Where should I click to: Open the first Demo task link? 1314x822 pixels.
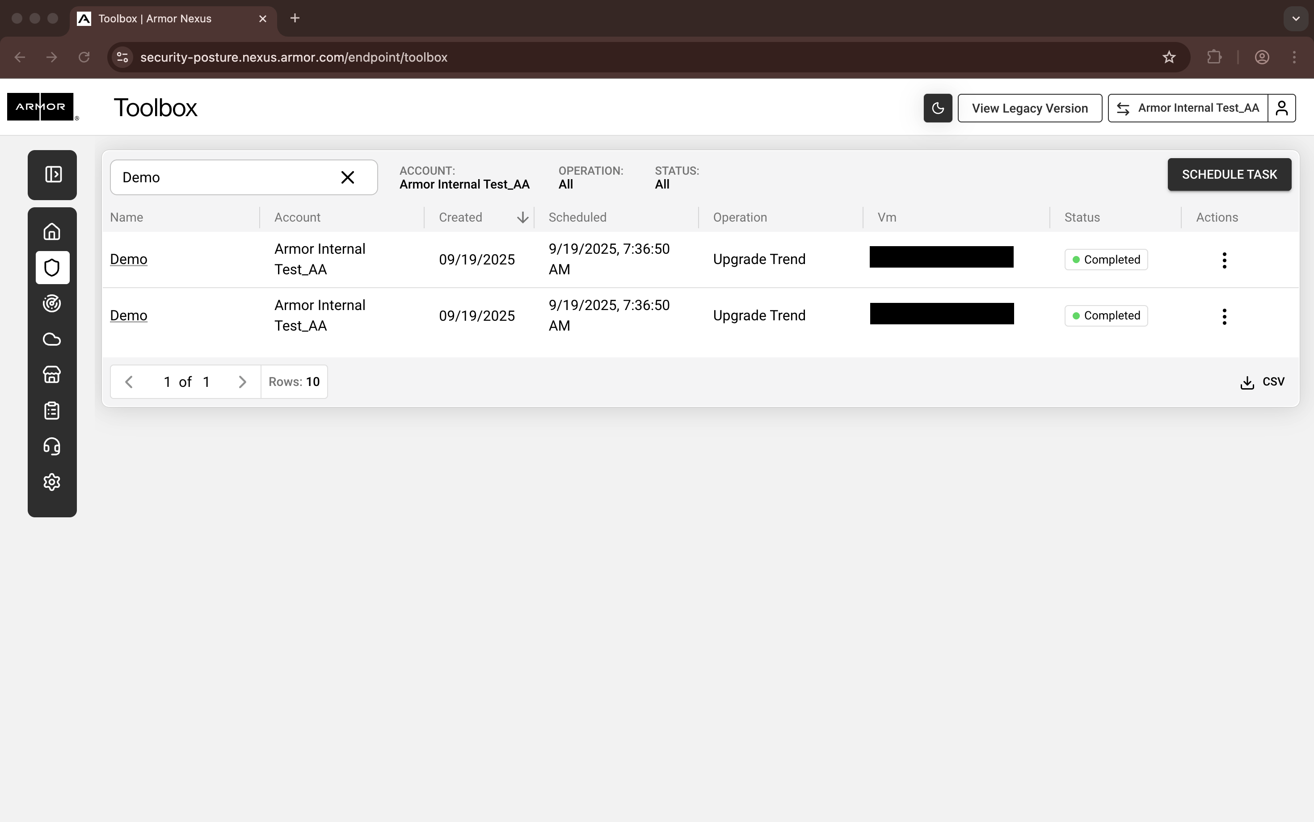pyautogui.click(x=128, y=259)
